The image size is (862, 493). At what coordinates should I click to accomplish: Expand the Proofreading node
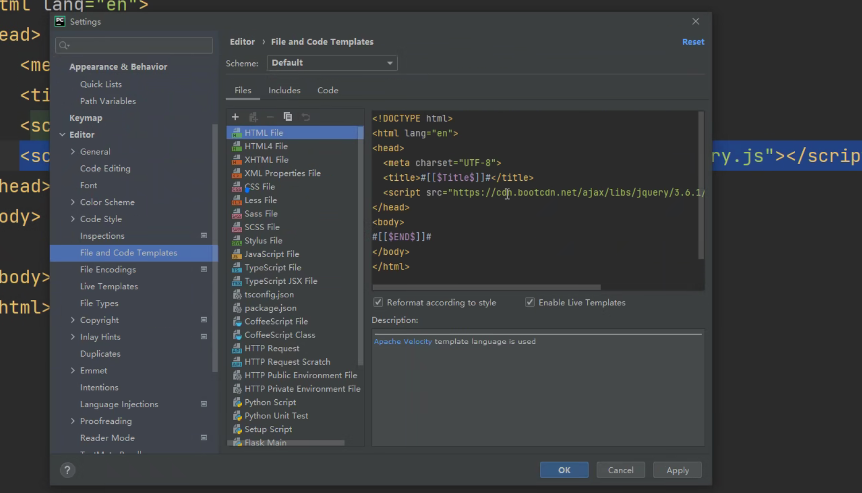coord(73,421)
